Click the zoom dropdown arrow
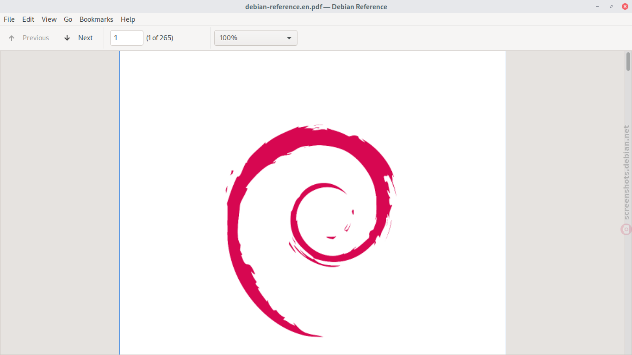The width and height of the screenshot is (632, 355). tap(289, 38)
